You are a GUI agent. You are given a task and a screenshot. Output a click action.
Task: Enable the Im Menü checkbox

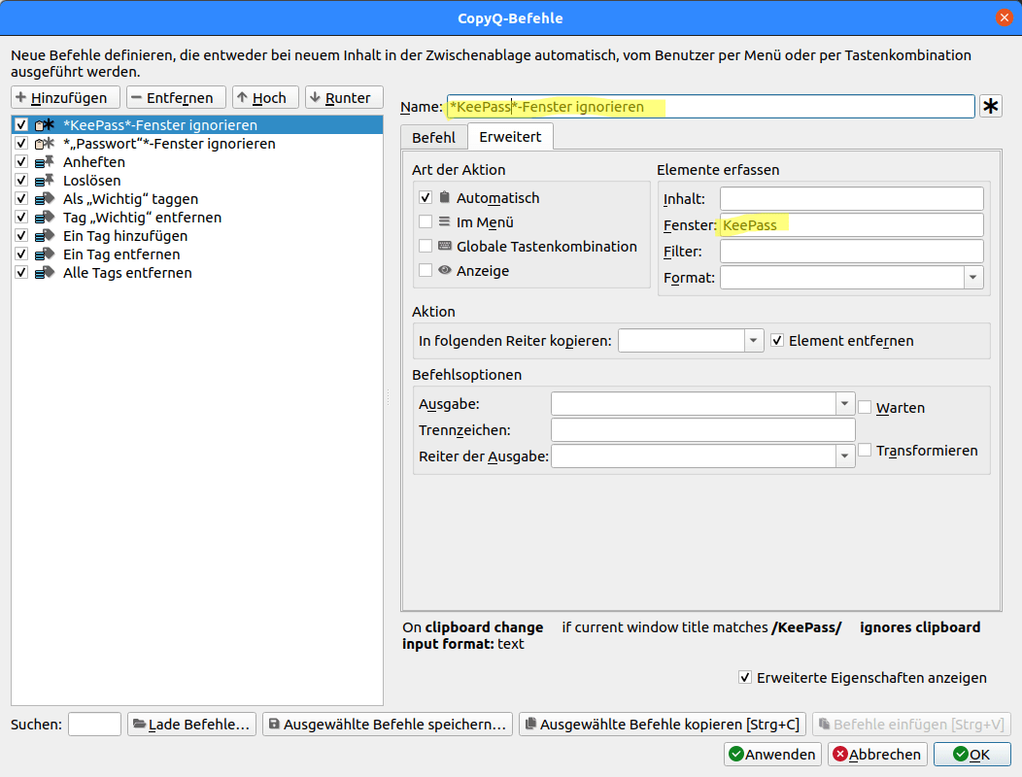(x=425, y=220)
